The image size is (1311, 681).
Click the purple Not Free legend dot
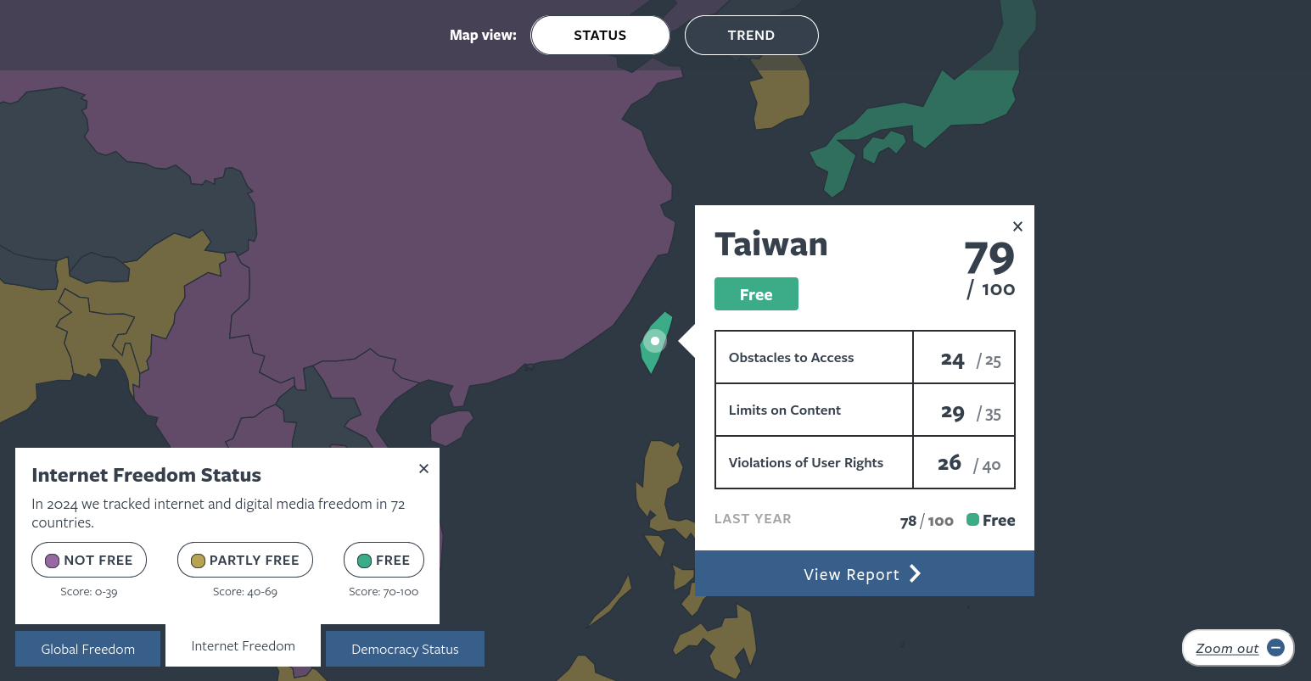point(52,561)
